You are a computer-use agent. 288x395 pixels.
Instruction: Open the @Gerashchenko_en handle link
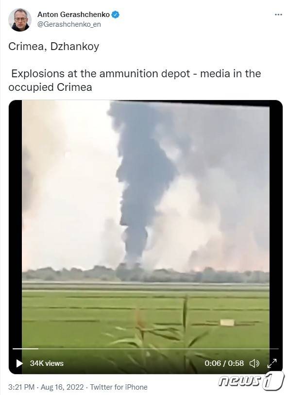(69, 24)
